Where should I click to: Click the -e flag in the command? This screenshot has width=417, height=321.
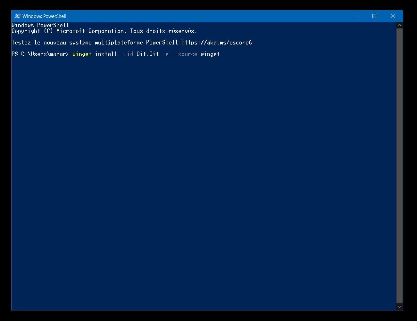165,54
